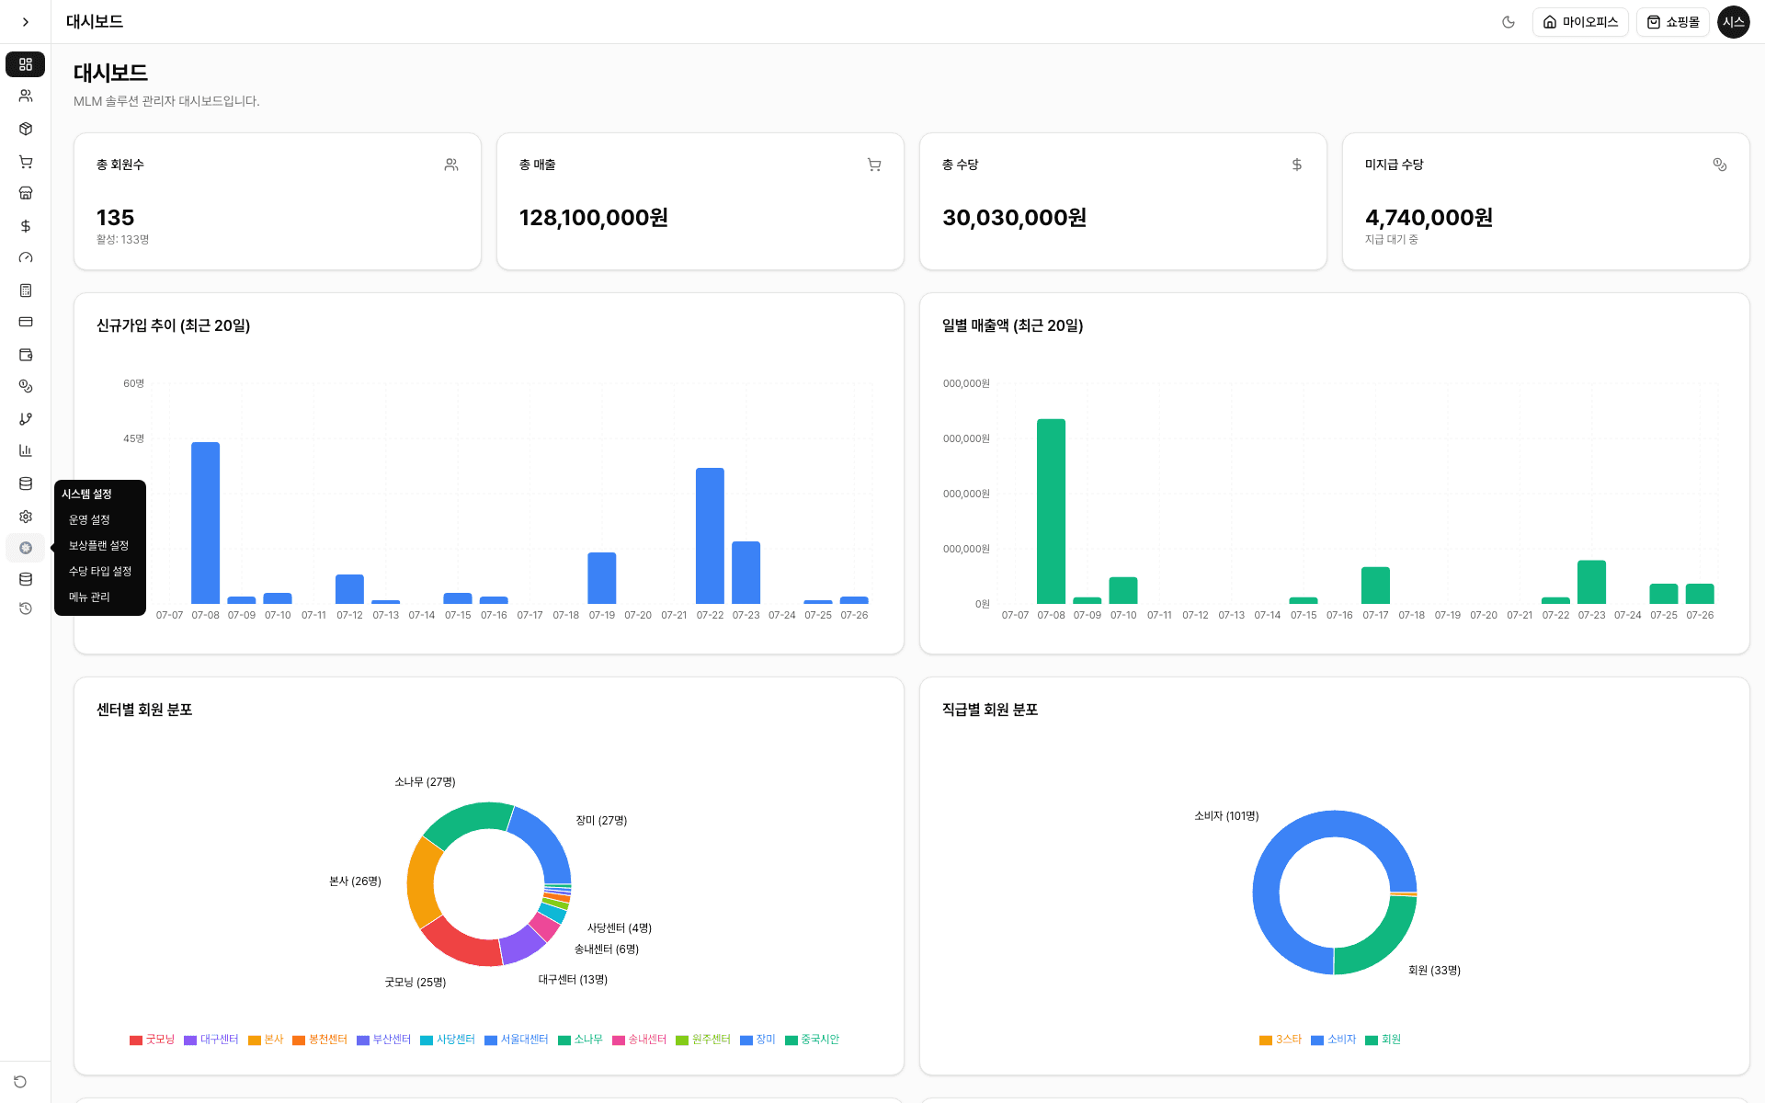Toggle 봉천센터 legend entry
This screenshot has height=1103, width=1765.
pyautogui.click(x=320, y=1040)
